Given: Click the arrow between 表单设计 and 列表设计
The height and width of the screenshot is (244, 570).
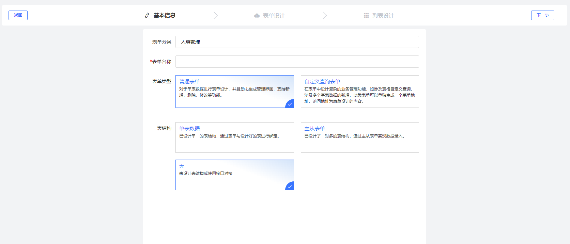Looking at the screenshot, I should pyautogui.click(x=325, y=16).
